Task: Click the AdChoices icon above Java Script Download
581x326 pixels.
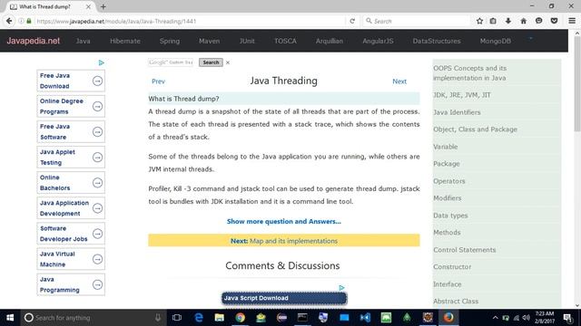Action: 341,288
